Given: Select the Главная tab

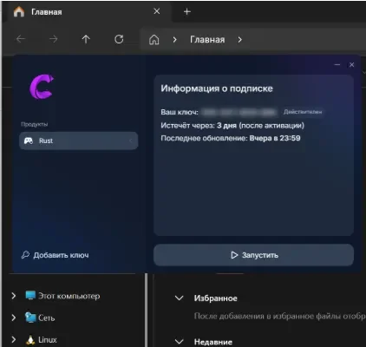Looking at the screenshot, I should click(x=87, y=11).
